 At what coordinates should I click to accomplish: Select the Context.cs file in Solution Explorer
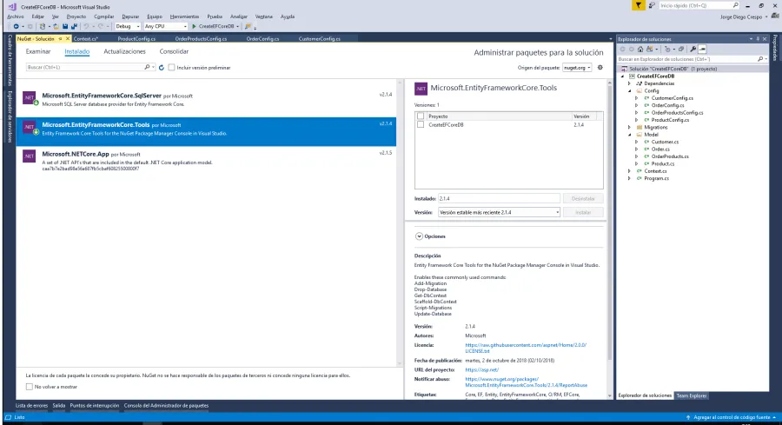tap(655, 171)
